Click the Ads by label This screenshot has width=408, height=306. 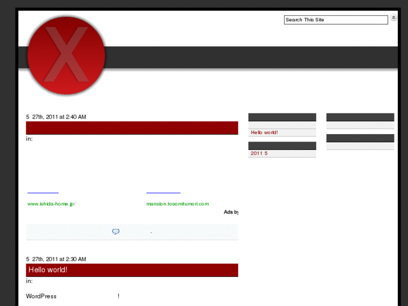click(231, 212)
